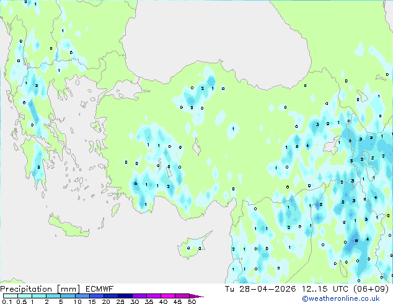
Task: Click the "0.1" legend scale label
Action: click(x=7, y=302)
